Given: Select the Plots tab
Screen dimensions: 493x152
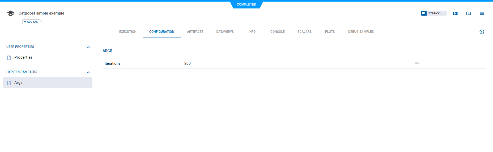Looking at the screenshot, I should click(x=330, y=32).
